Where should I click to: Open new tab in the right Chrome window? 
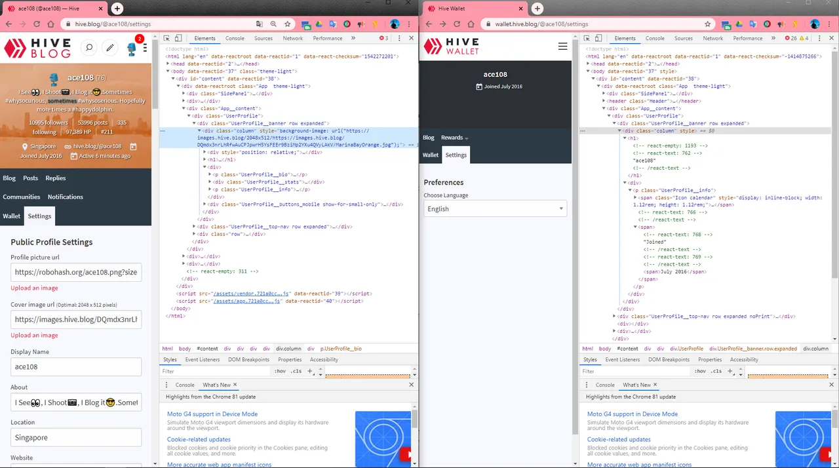coord(537,9)
